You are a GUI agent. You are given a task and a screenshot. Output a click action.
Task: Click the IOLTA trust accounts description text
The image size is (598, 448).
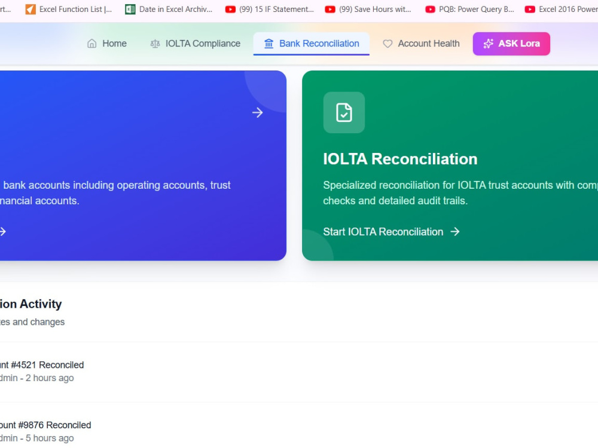coord(460,193)
